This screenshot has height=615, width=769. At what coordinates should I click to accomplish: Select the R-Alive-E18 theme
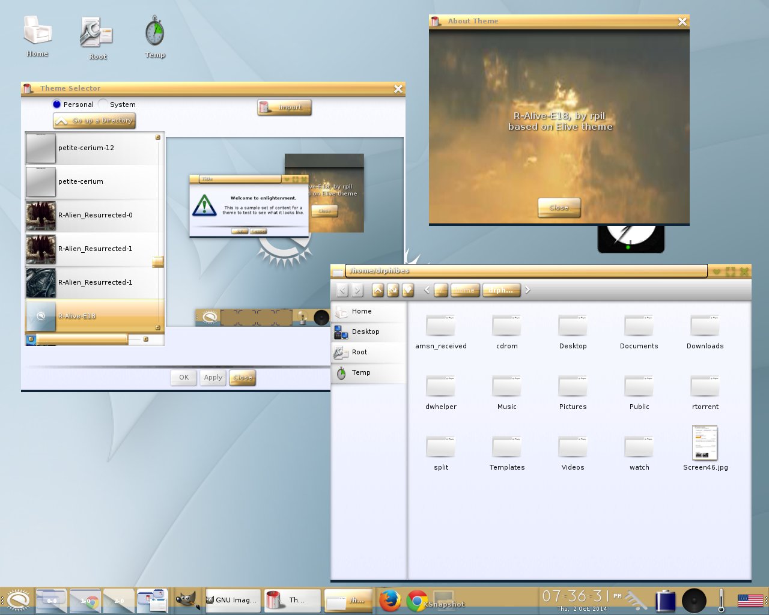point(94,316)
